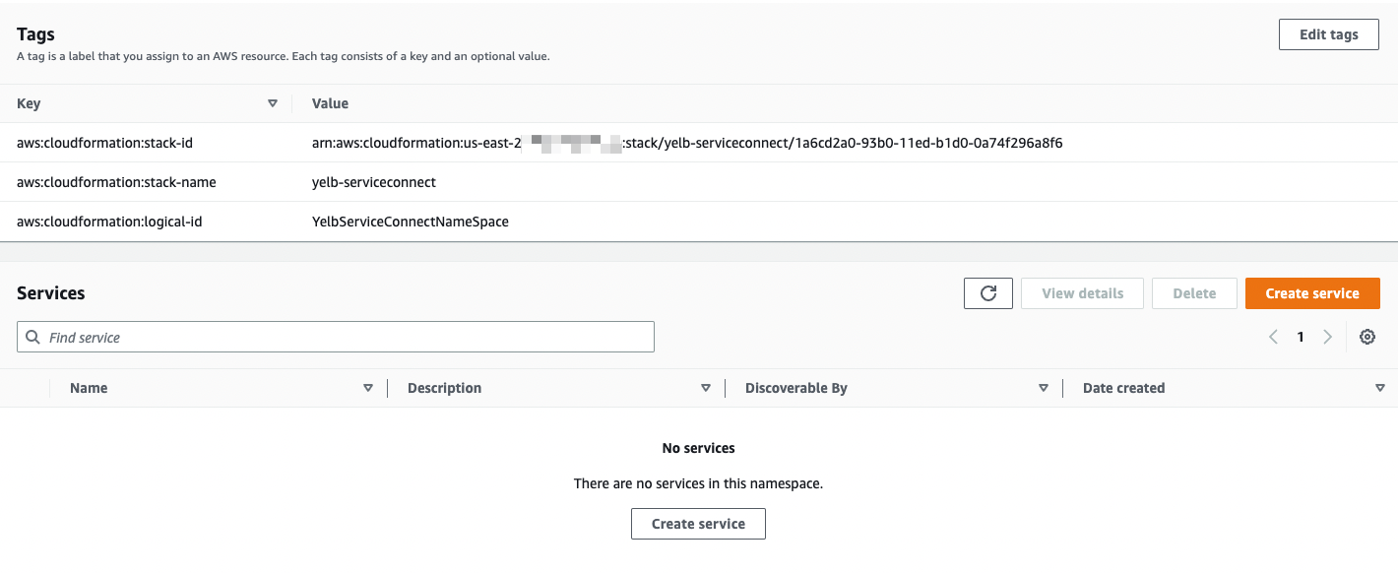
Task: Click the Delete service button
Action: click(1194, 293)
